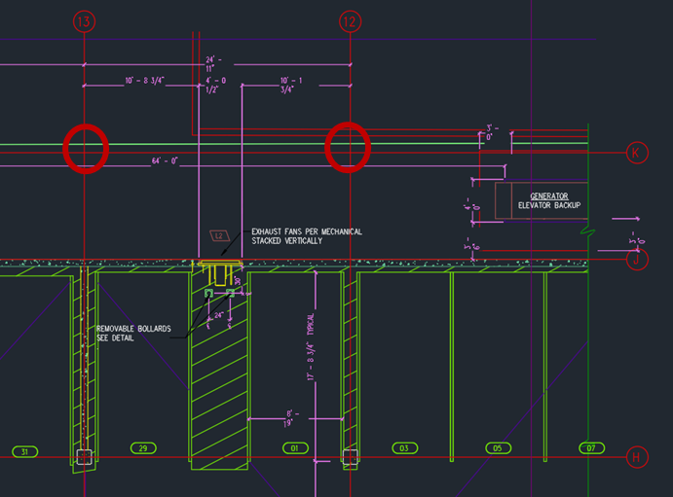Select the Exhaust Fans Per Mechanical note

pos(306,235)
